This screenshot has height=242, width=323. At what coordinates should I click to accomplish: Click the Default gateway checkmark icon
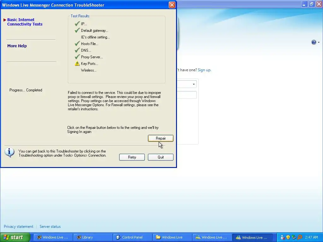pyautogui.click(x=77, y=31)
